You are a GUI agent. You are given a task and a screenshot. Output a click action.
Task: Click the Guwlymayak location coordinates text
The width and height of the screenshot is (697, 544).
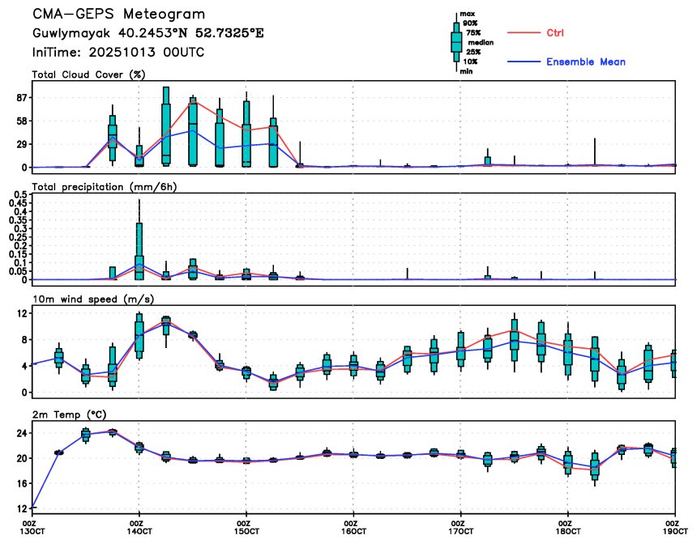click(x=148, y=33)
